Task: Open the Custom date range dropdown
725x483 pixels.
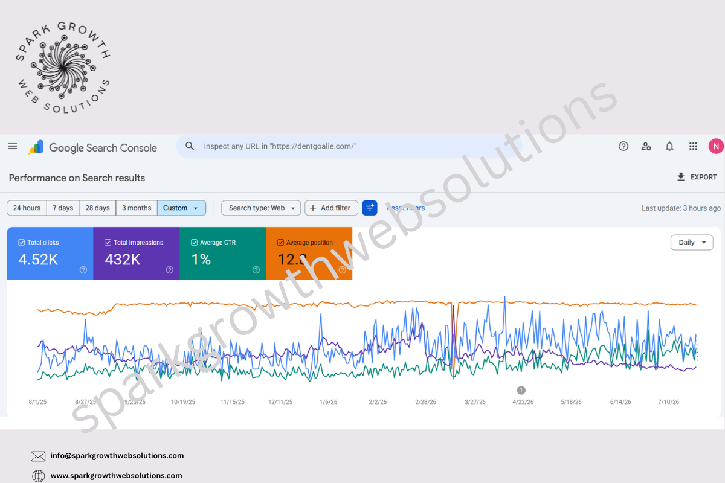Action: (181, 208)
